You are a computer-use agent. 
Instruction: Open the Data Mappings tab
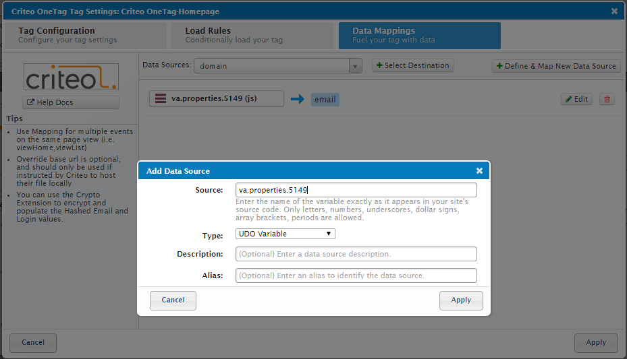[x=420, y=36]
